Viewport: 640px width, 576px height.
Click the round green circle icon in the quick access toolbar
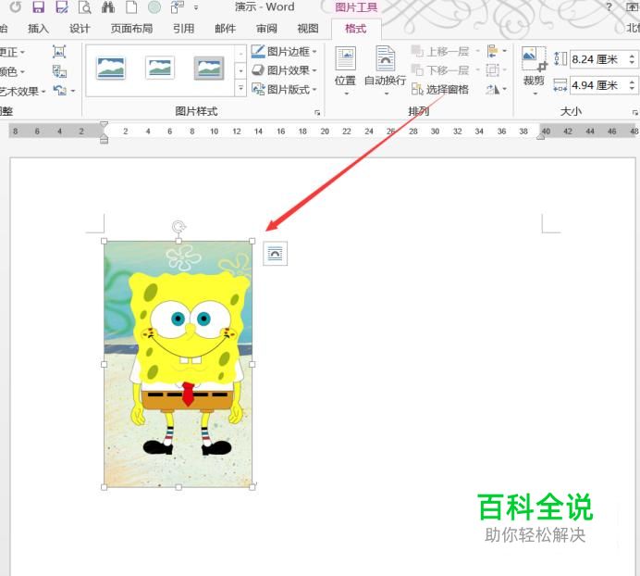coord(154,7)
